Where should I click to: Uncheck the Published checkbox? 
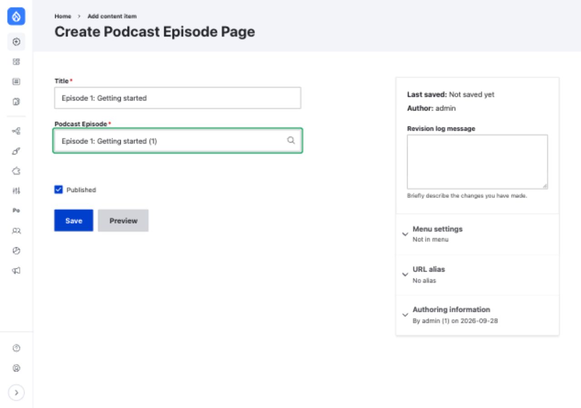pos(59,189)
